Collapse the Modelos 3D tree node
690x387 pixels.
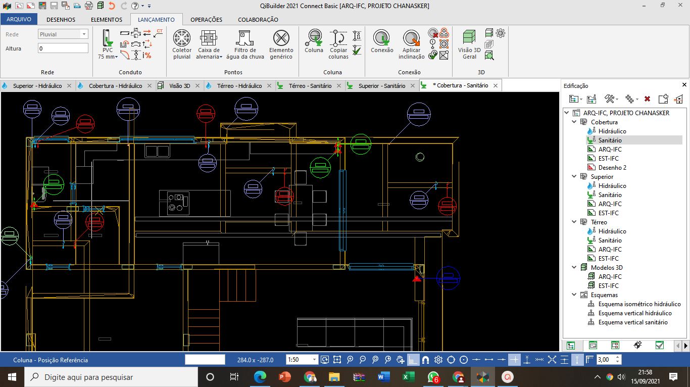tap(574, 267)
